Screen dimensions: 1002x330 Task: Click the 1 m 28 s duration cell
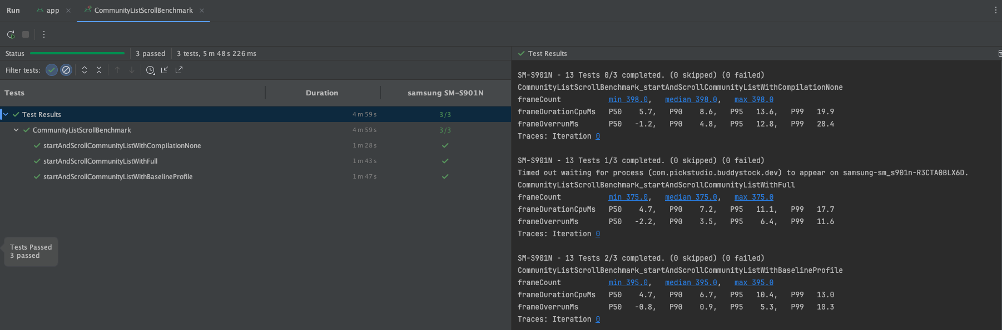click(364, 145)
